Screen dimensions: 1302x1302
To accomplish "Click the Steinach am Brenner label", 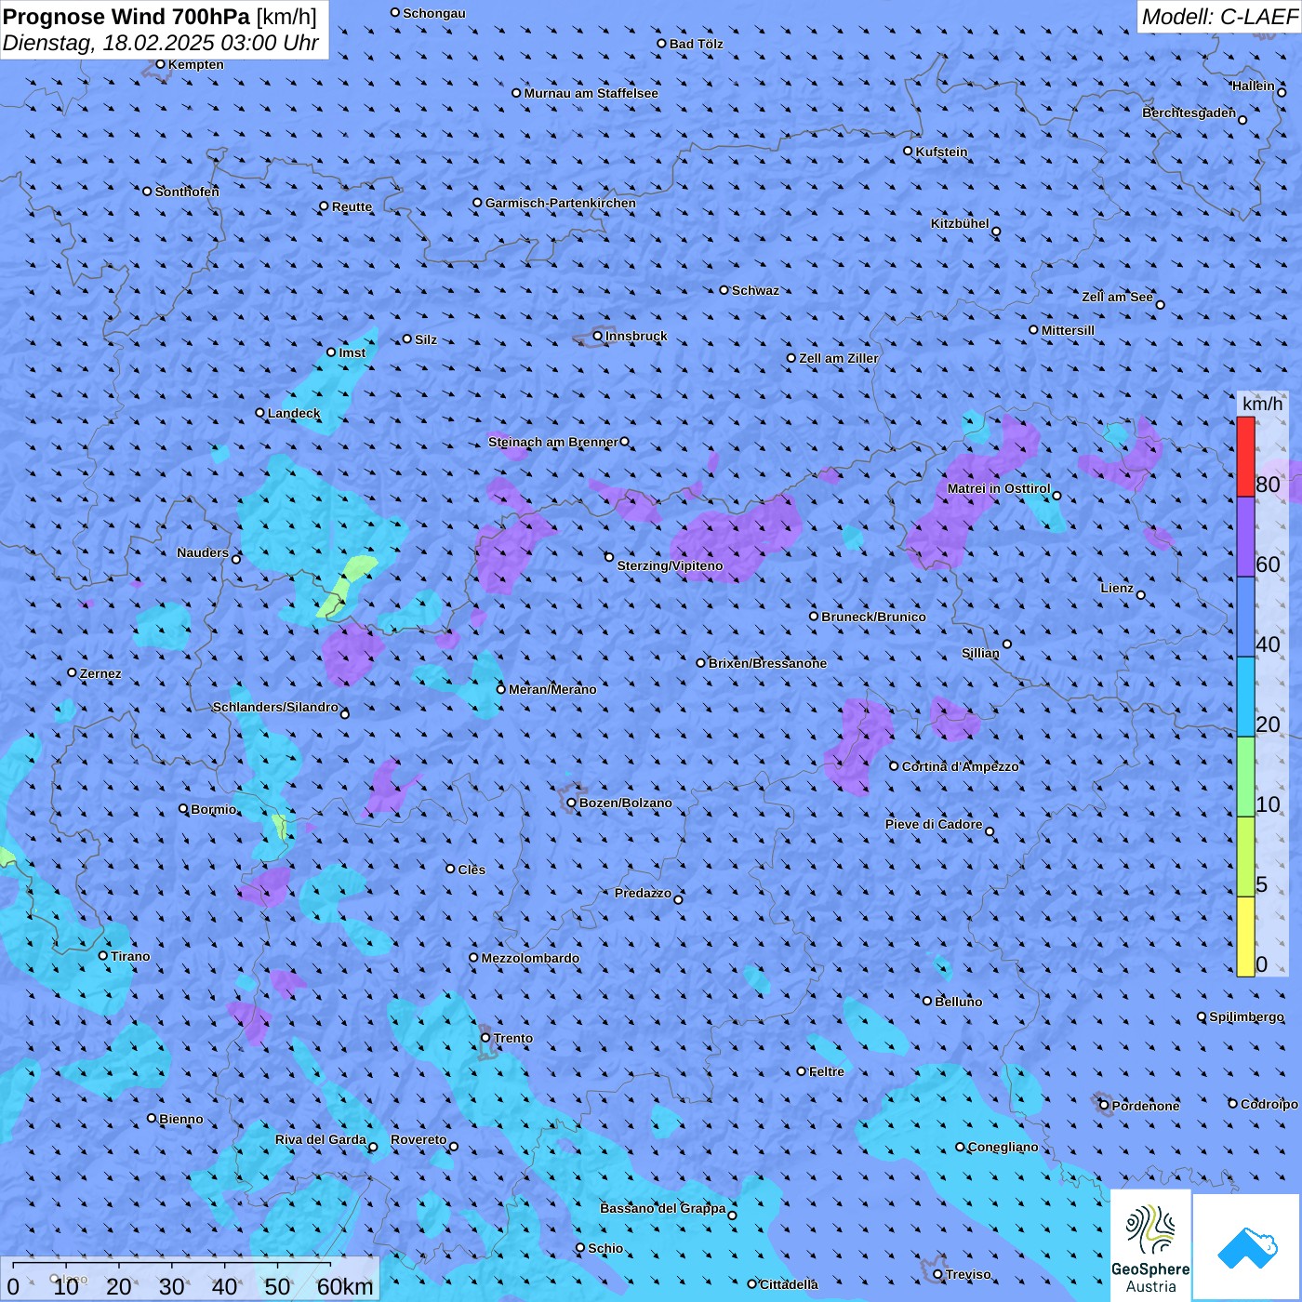I will pyautogui.click(x=553, y=442).
